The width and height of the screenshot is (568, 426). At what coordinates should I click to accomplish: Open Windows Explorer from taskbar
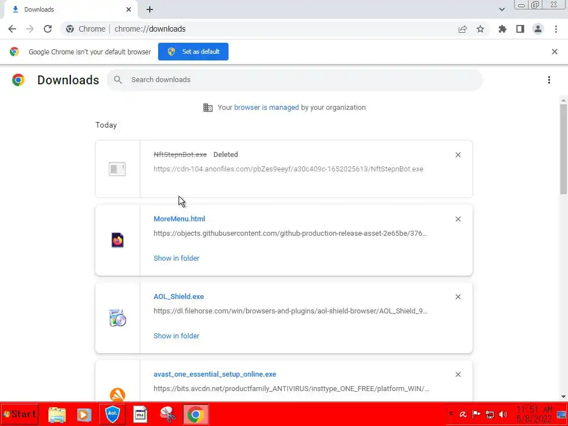(57, 415)
